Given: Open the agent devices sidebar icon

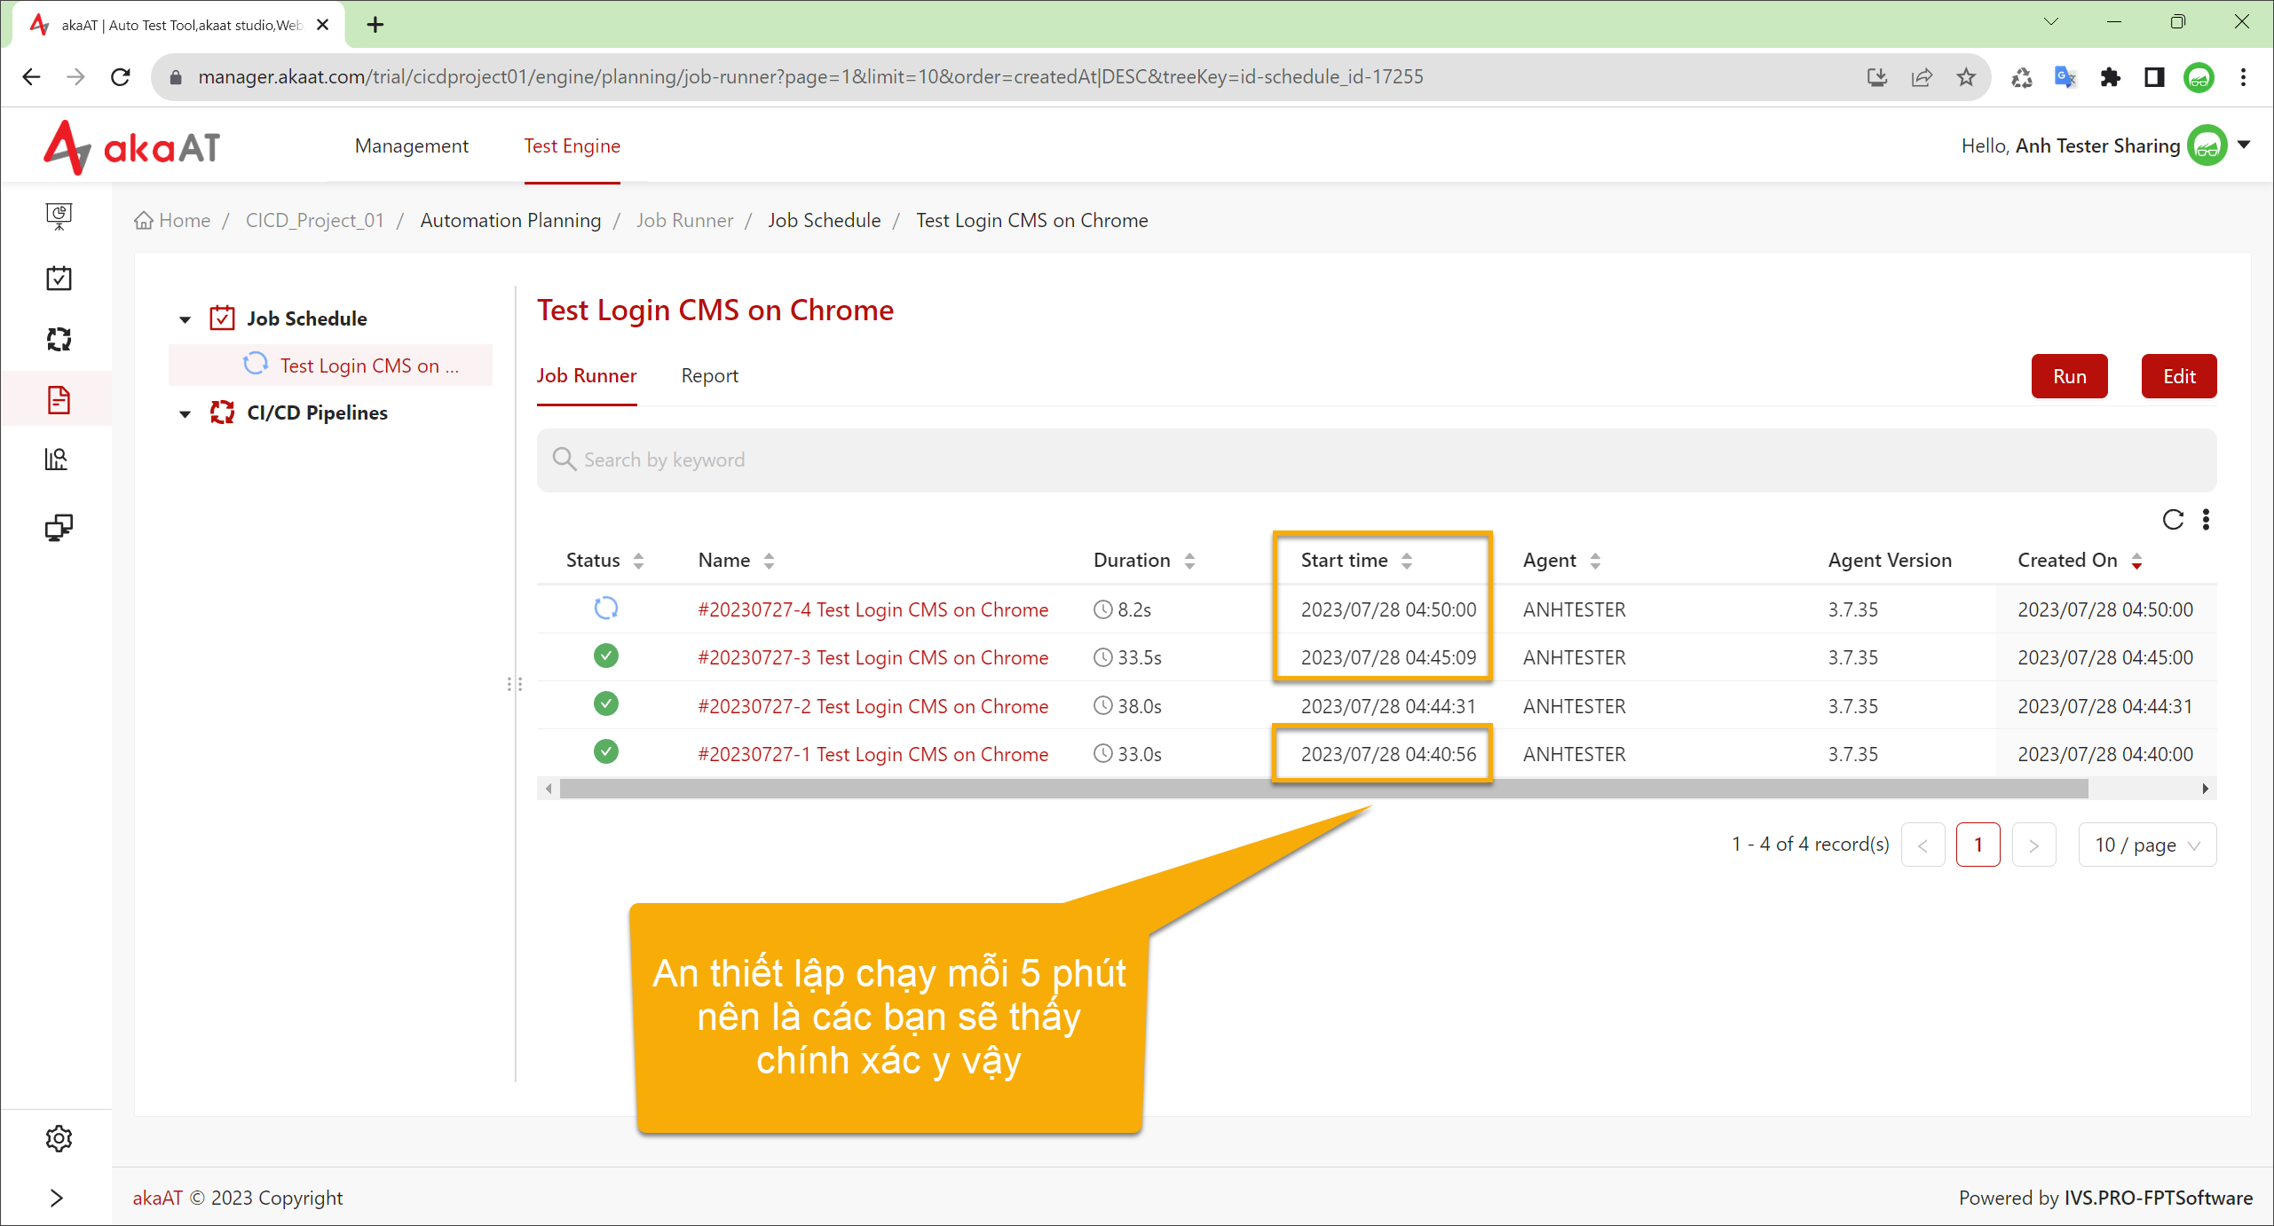Looking at the screenshot, I should pos(59,528).
